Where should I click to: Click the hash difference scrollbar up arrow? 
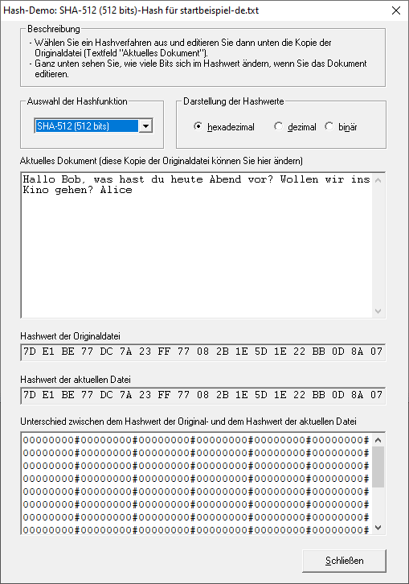click(378, 440)
